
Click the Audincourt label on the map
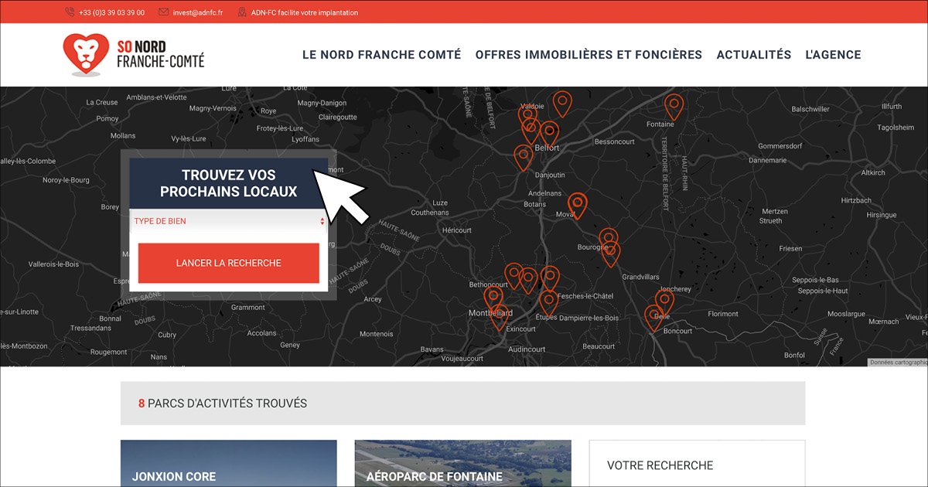pos(527,349)
